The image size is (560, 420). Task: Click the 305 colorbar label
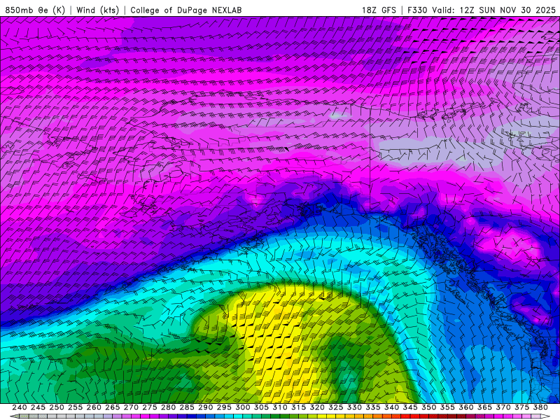coord(261,407)
